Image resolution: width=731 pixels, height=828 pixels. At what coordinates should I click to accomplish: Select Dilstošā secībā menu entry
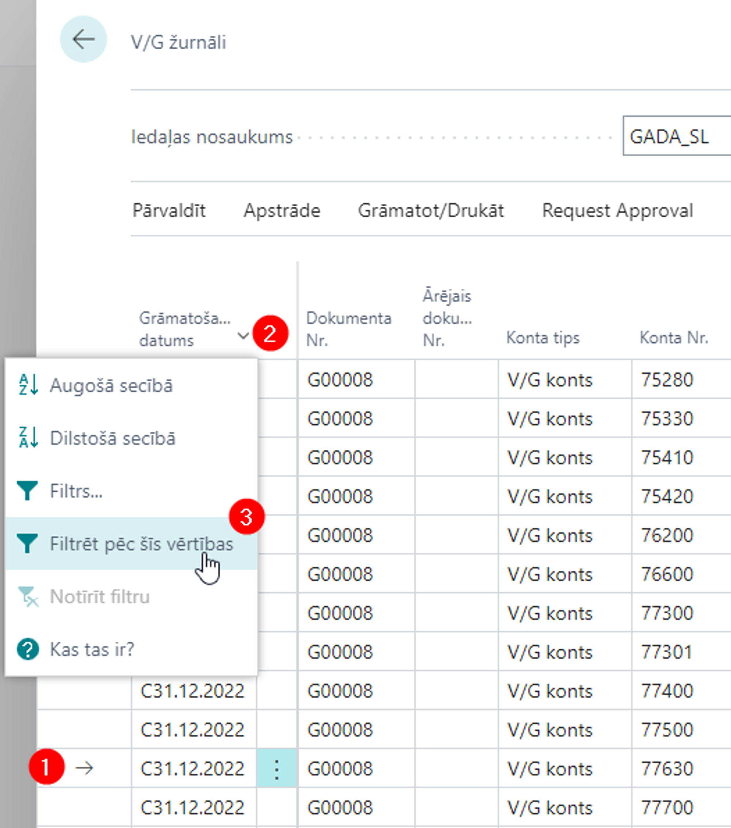[113, 438]
